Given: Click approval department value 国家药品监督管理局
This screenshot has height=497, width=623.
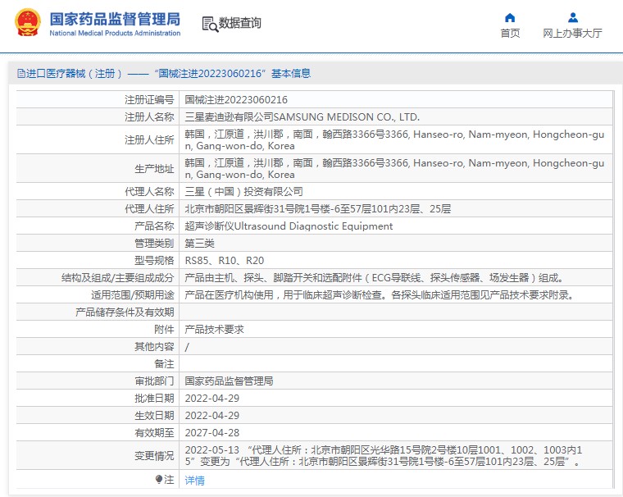Looking at the screenshot, I should tap(229, 381).
